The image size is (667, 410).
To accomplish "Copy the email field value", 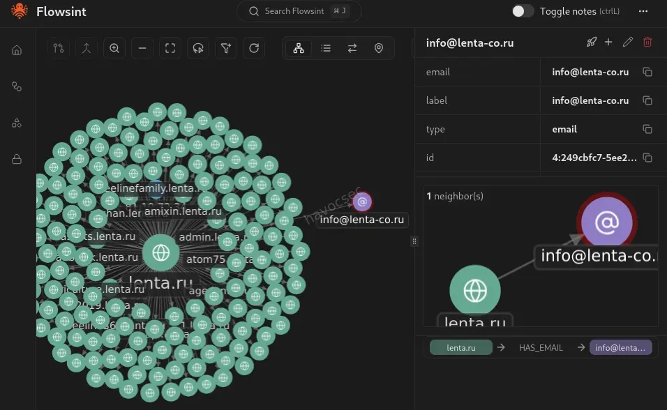I will click(647, 72).
